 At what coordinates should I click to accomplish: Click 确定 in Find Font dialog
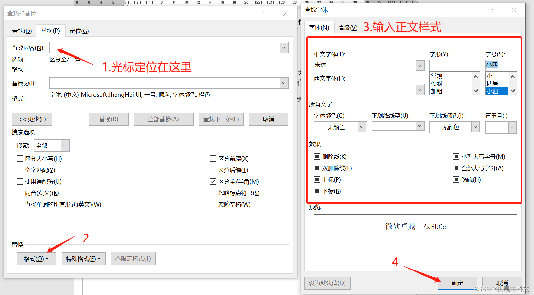(457, 283)
